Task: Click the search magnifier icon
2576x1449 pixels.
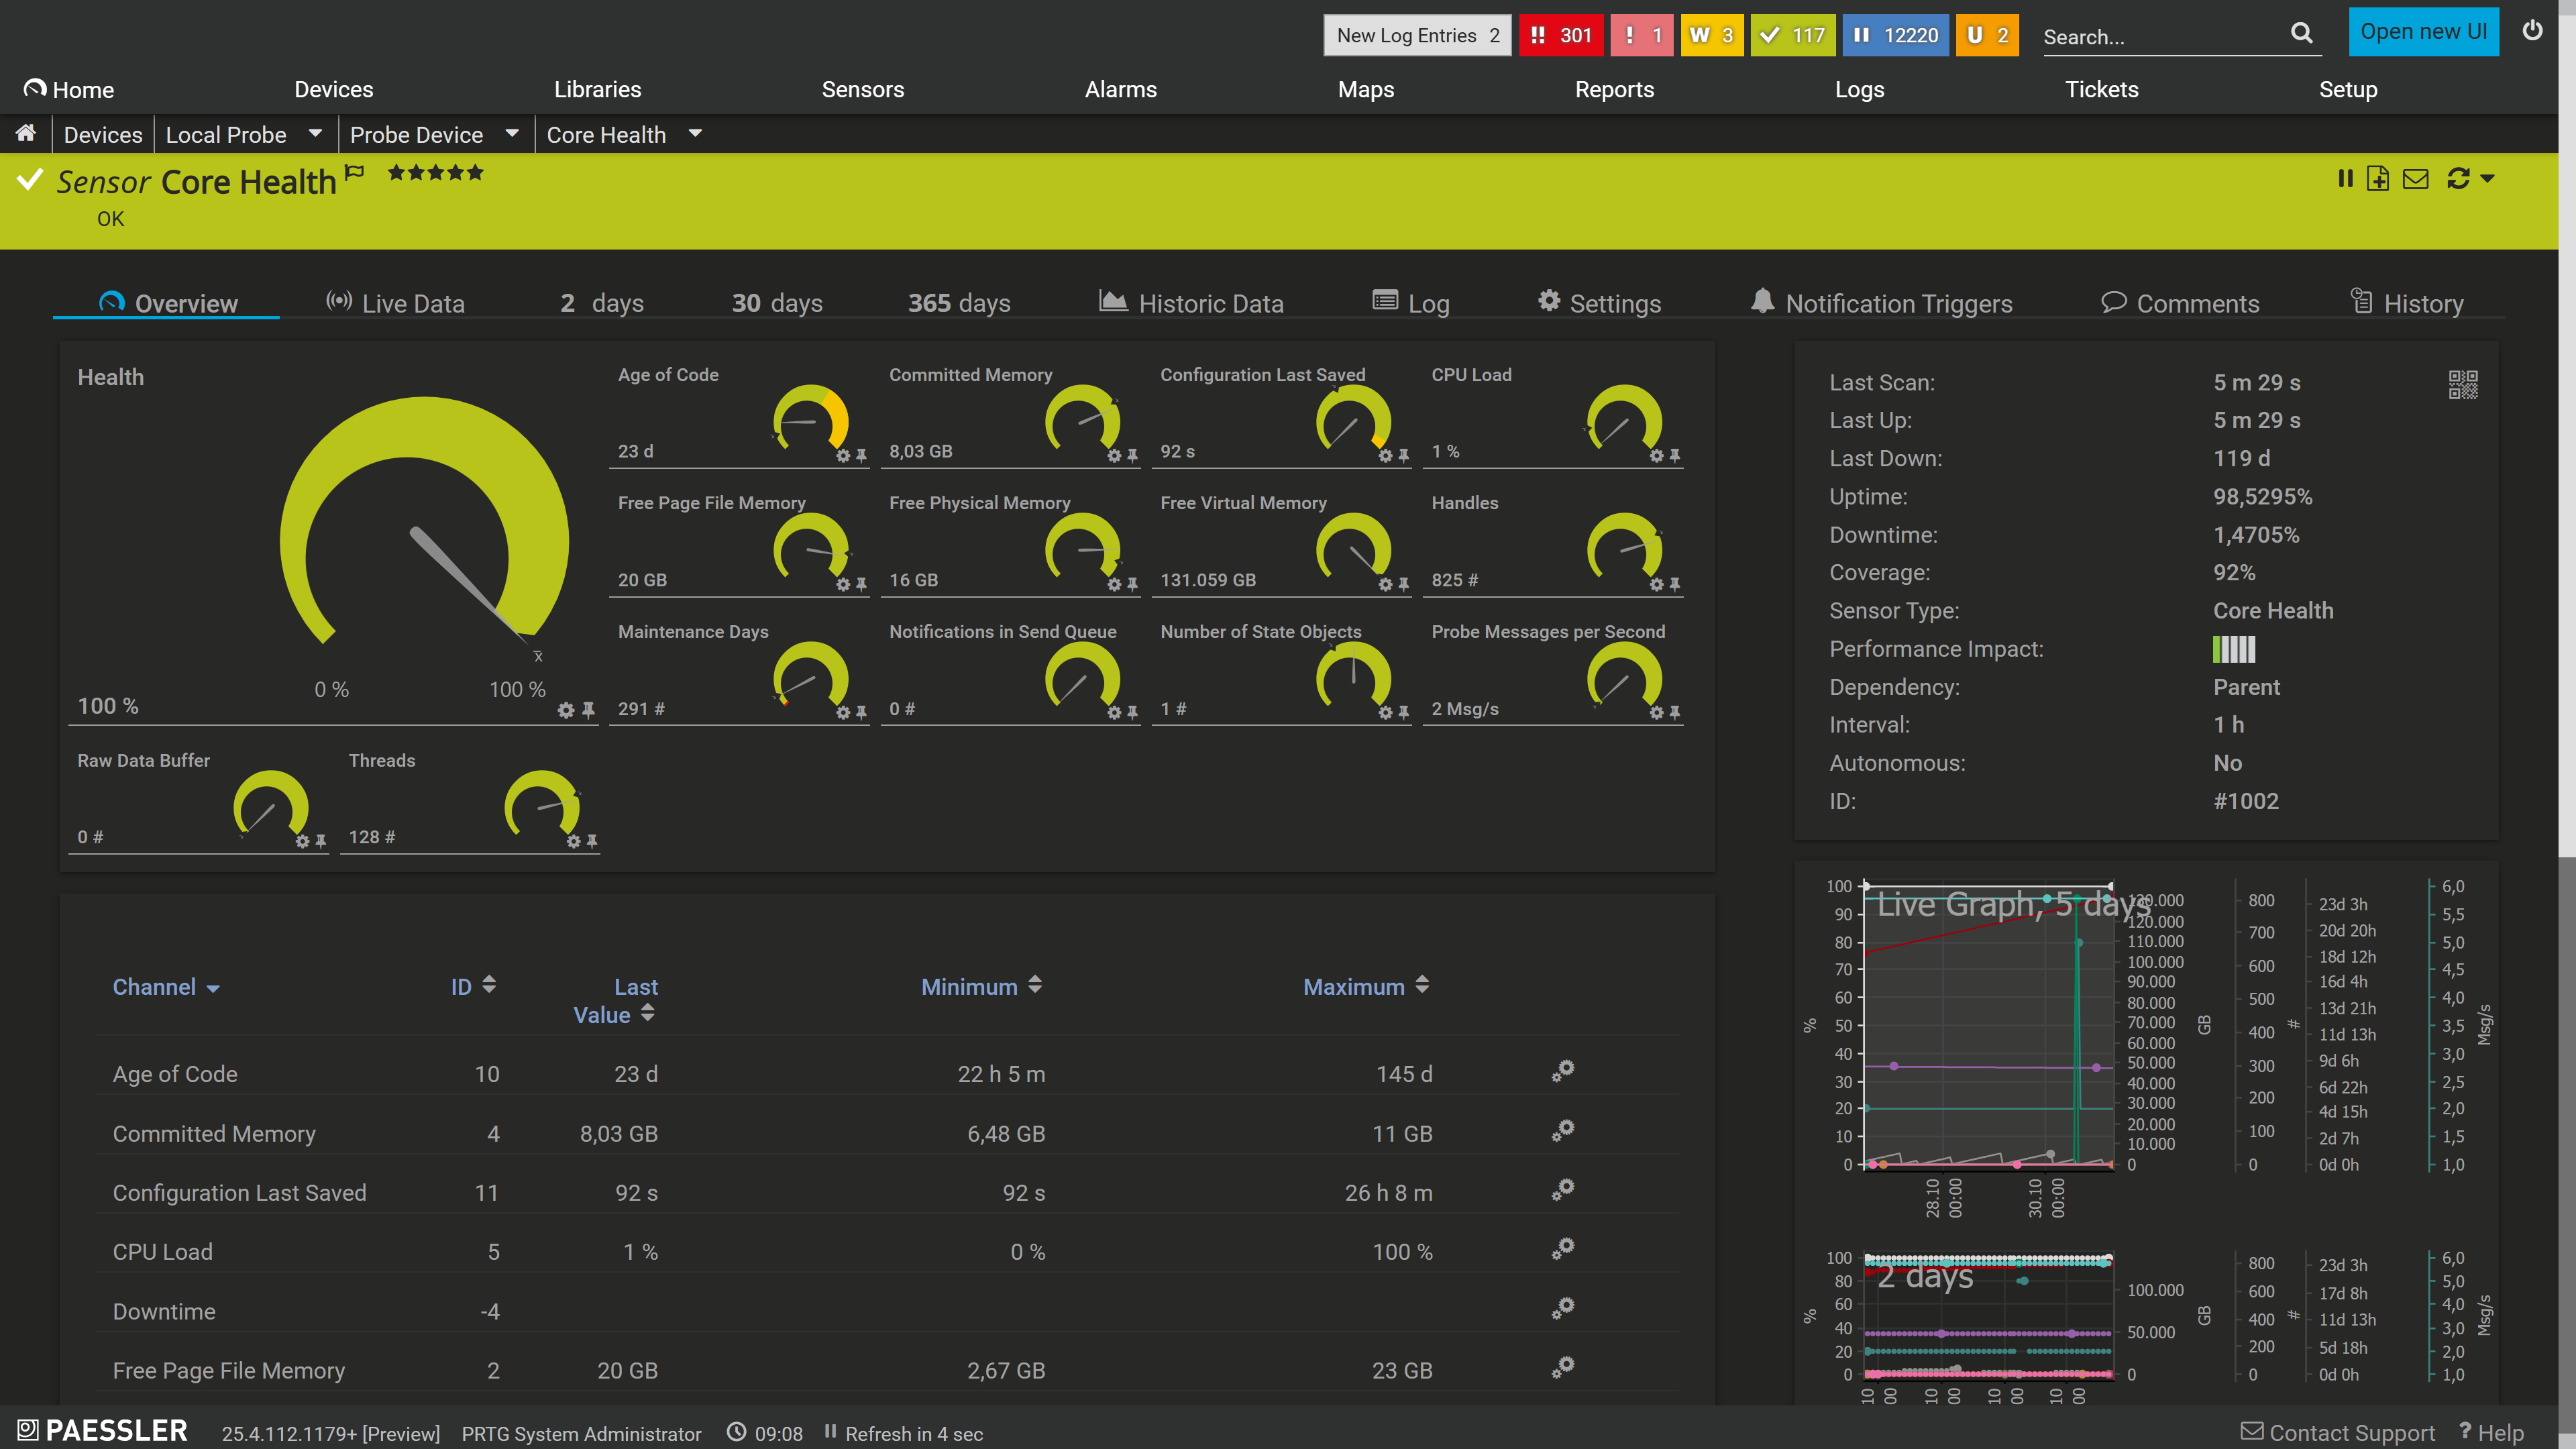Action: click(x=2302, y=34)
